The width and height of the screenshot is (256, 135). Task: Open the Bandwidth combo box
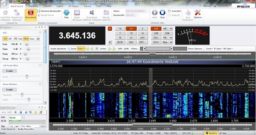click(132, 15)
